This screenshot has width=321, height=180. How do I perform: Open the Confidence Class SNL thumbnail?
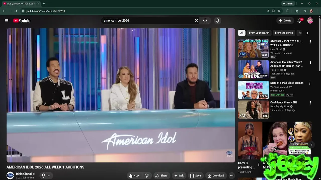coord(253,109)
